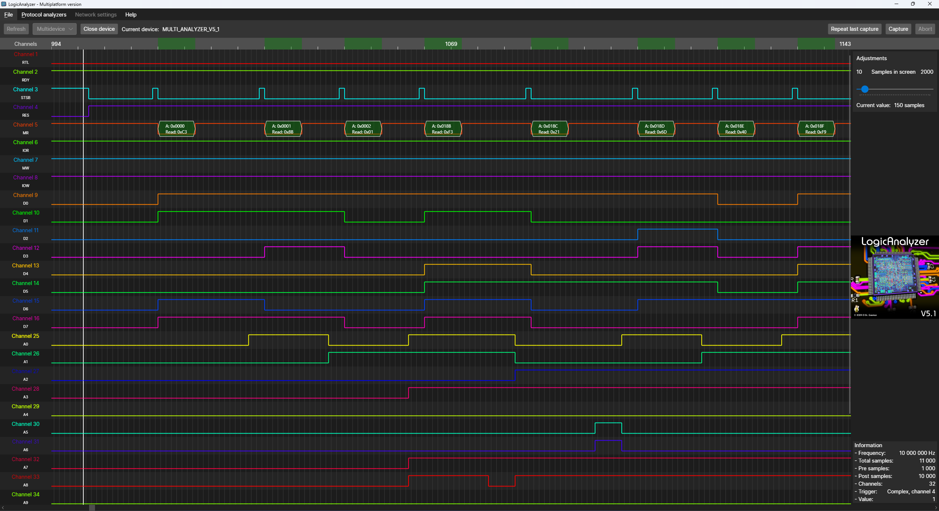Select the Channel 13 D4 label
939x511 pixels.
[26, 269]
